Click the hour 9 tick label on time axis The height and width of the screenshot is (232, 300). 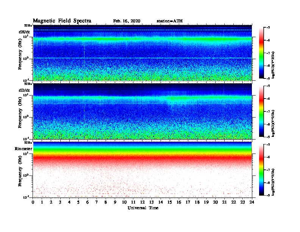115,202
